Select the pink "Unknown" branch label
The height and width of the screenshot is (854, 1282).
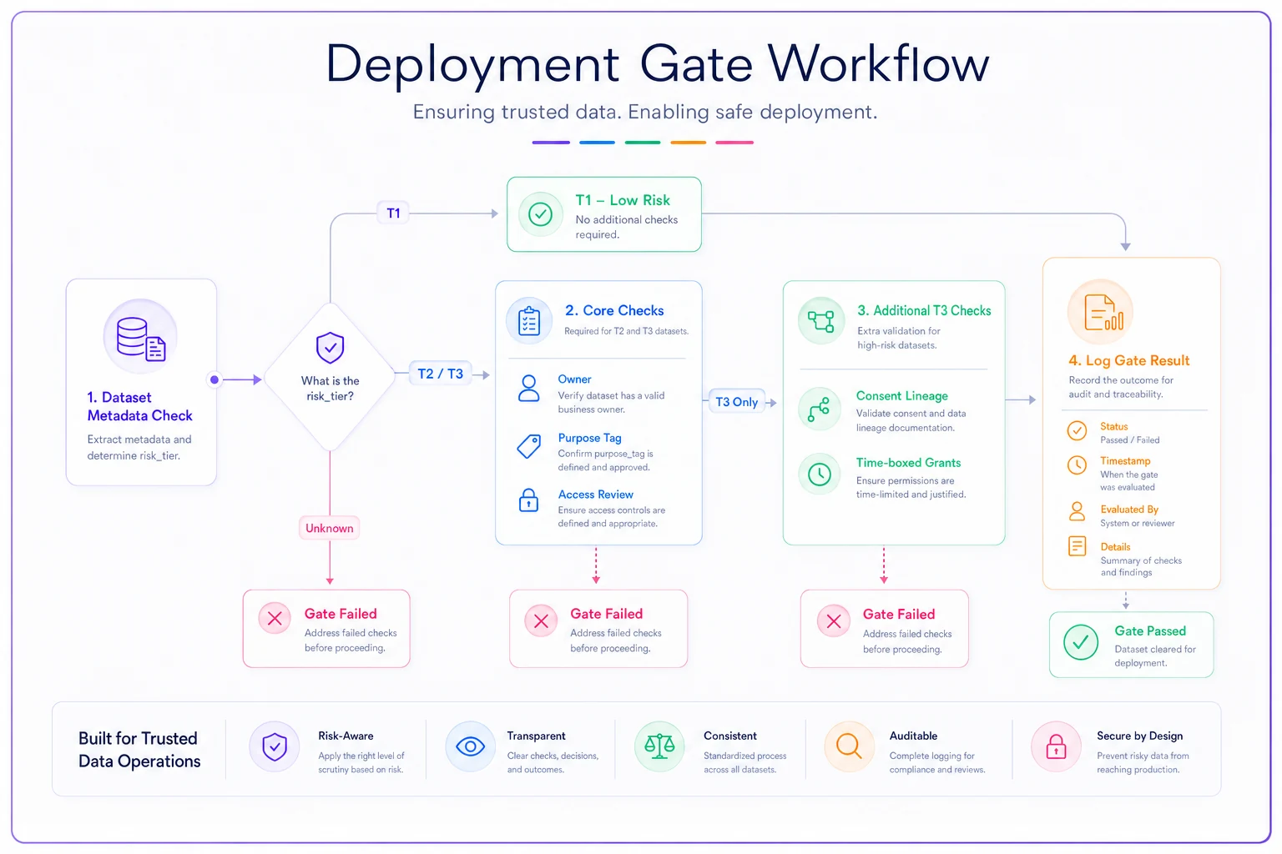pyautogui.click(x=330, y=528)
